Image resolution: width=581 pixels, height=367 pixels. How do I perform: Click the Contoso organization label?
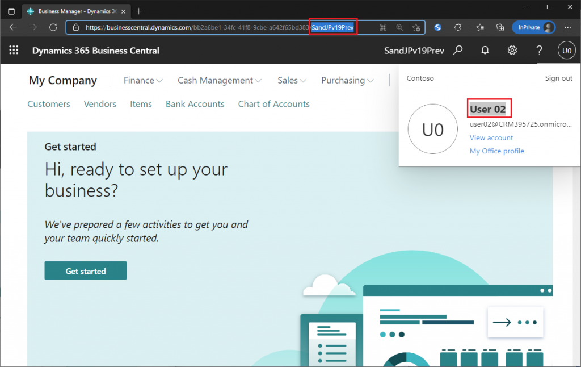click(x=420, y=78)
